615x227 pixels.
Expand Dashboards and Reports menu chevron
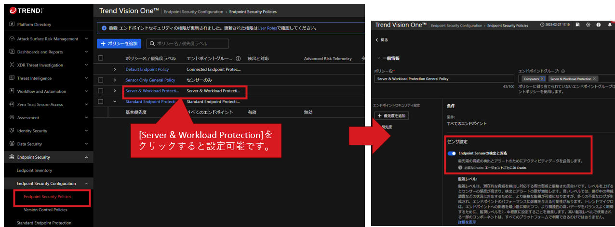[86, 52]
